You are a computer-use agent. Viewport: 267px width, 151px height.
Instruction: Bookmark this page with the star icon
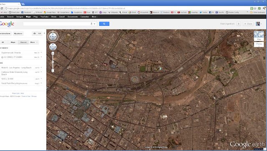tap(255, 8)
